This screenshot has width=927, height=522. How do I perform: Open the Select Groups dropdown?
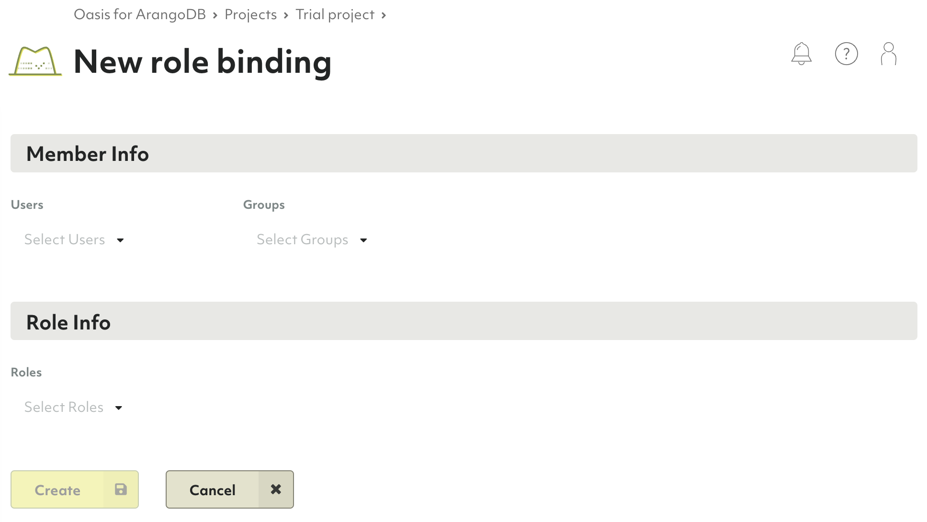tap(302, 239)
